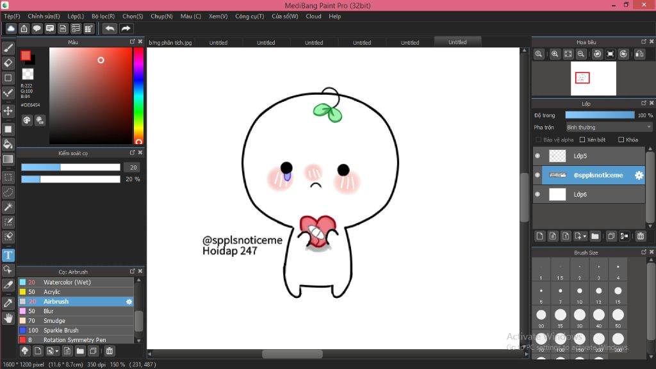Select the Acrylic brush

click(x=76, y=291)
